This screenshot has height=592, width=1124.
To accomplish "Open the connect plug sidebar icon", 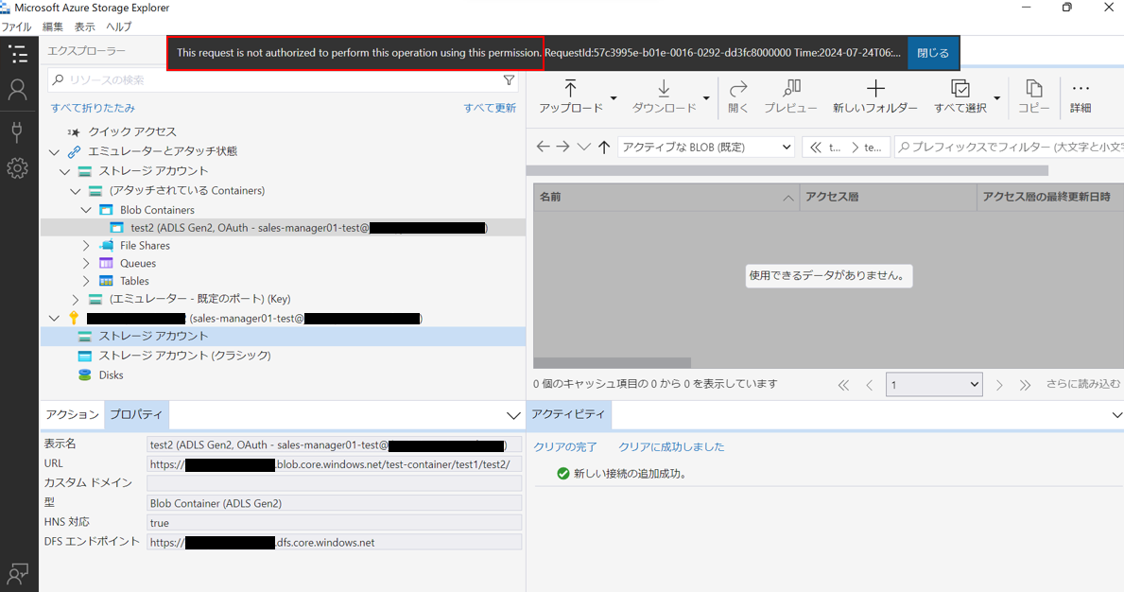I will click(18, 131).
